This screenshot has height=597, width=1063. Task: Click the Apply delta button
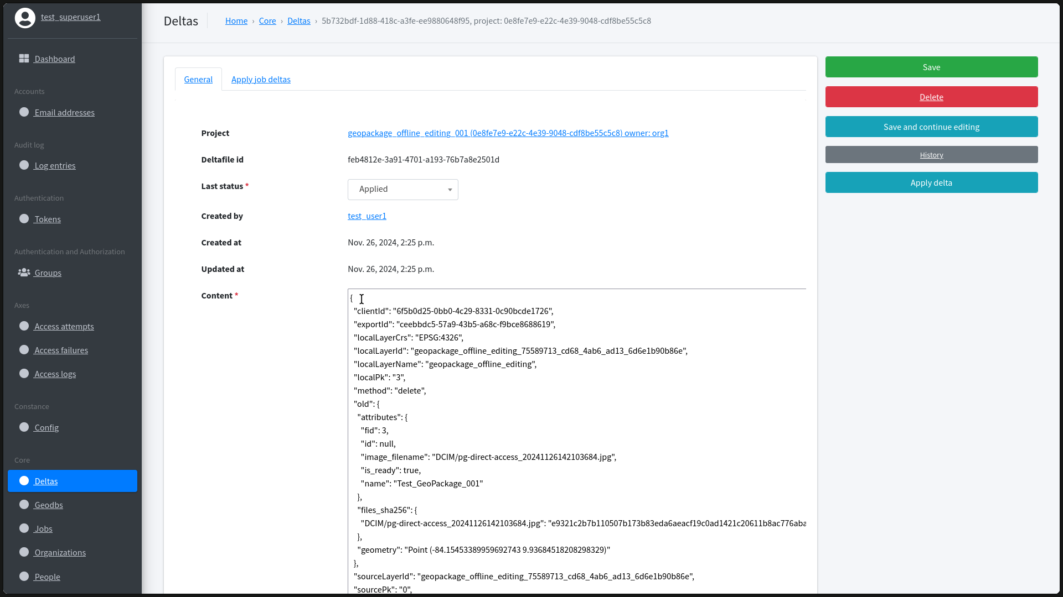click(x=931, y=183)
